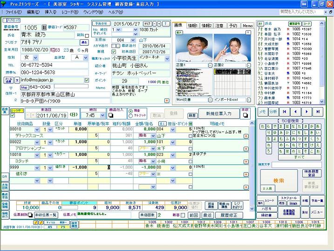Toggle the 新客 checkbox
Viewport: 334px width, 251px height.
(183, 215)
